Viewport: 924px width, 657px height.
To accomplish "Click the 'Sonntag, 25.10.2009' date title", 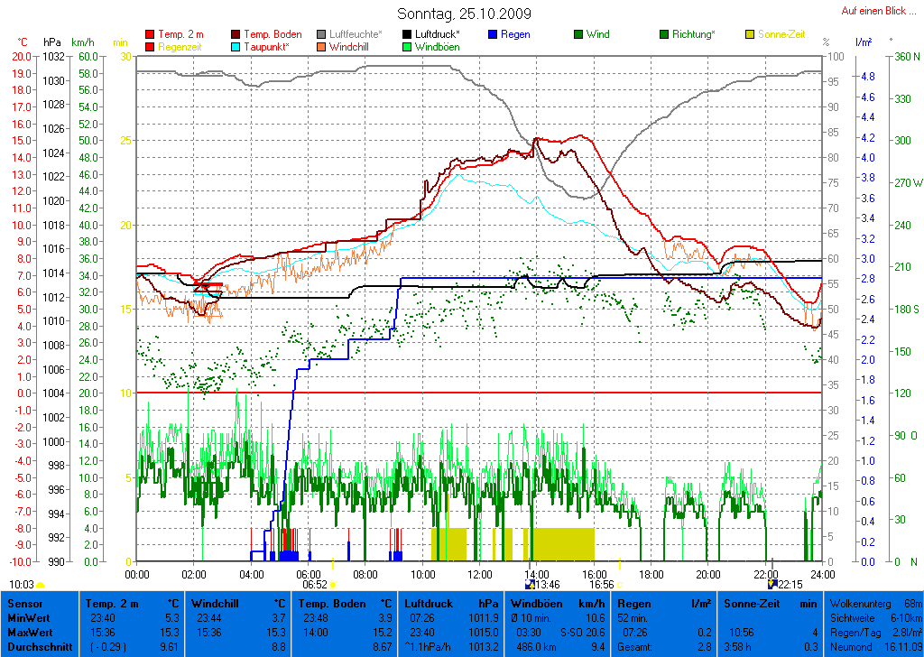I will coord(464,14).
